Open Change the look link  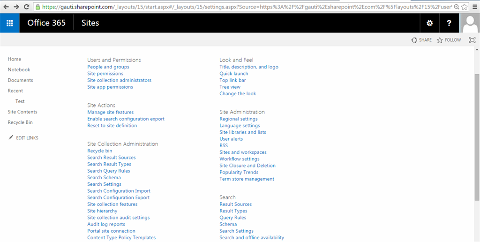238,94
